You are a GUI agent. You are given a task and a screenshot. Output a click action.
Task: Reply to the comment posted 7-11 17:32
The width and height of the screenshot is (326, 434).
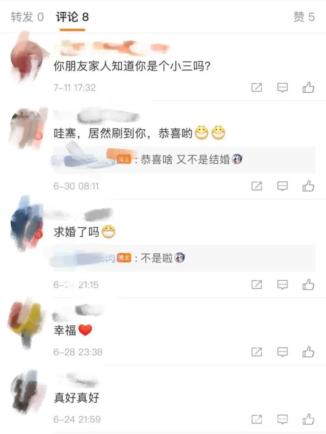coord(283,88)
